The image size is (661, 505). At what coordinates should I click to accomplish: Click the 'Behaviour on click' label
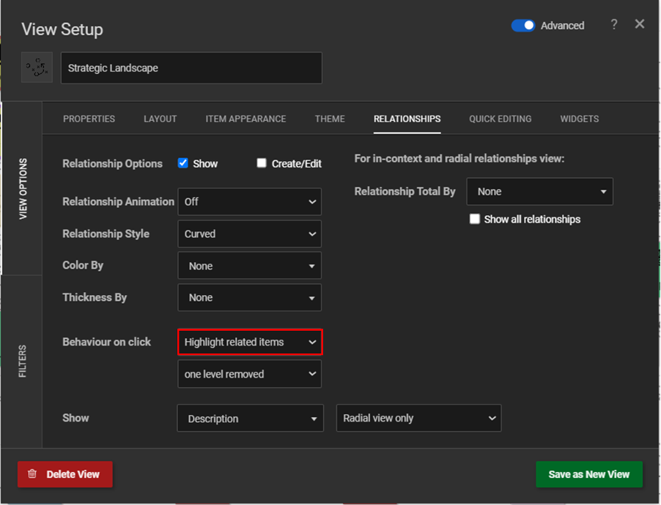click(x=107, y=342)
